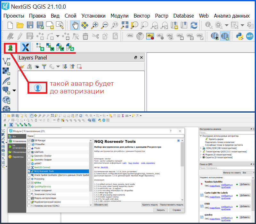Add vector layer from side toolbar

[6, 61]
